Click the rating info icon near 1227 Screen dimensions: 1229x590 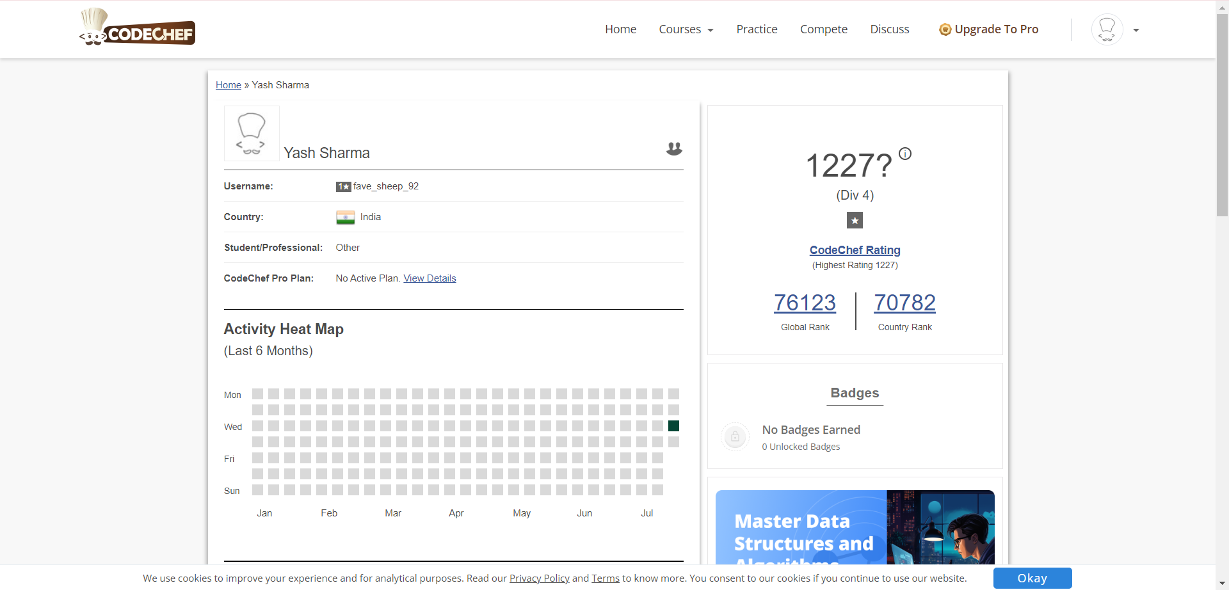(904, 154)
